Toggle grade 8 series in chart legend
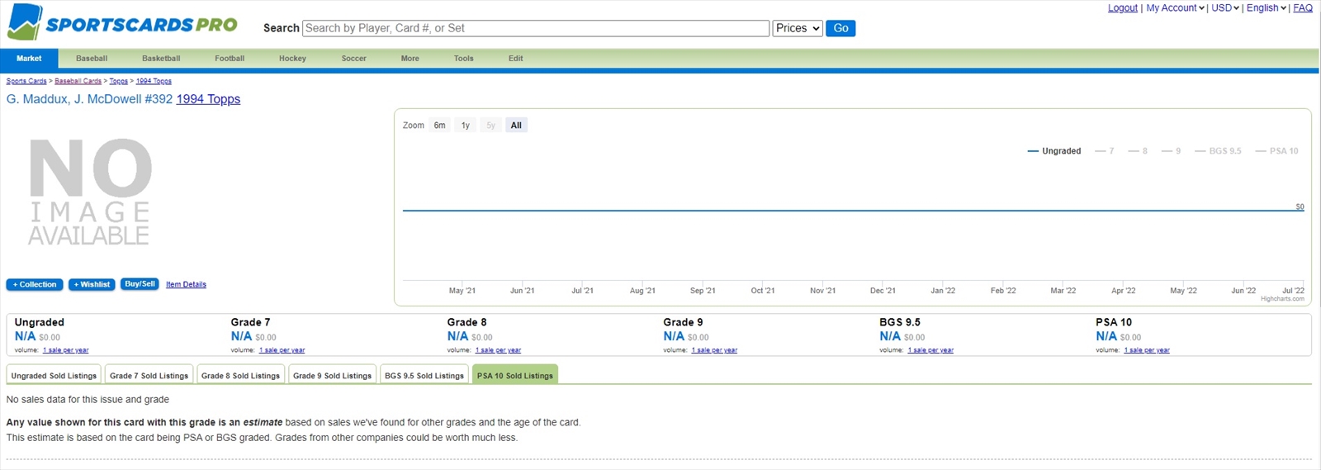The width and height of the screenshot is (1321, 470). (x=1138, y=151)
